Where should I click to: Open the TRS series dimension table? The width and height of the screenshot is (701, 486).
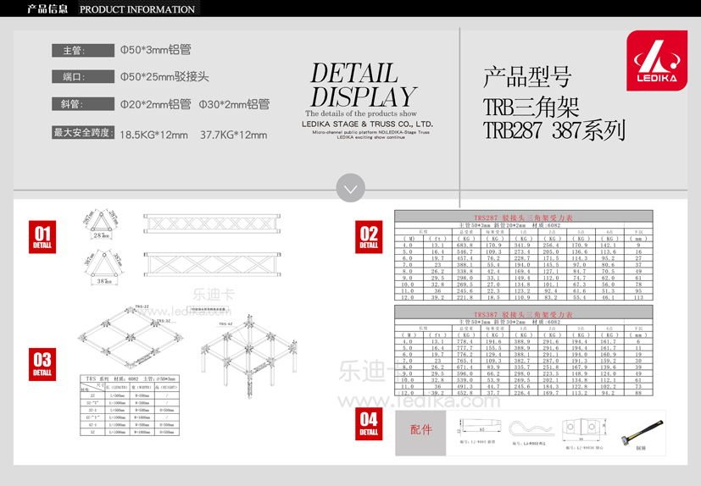click(x=130, y=406)
